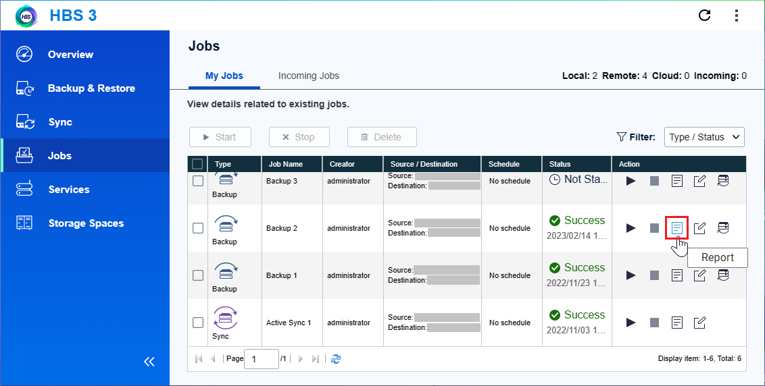This screenshot has width=765, height=386.
Task: Go to the first page of jobs
Action: click(199, 359)
